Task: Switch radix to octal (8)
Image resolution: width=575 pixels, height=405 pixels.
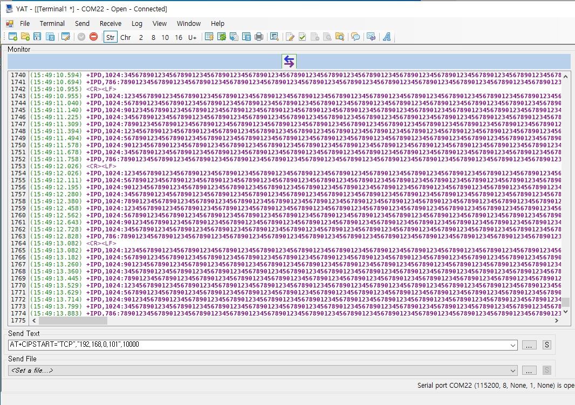Action: (x=153, y=37)
